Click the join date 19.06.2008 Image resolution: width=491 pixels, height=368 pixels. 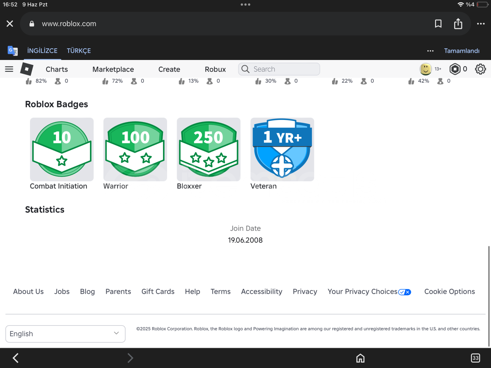(x=245, y=240)
